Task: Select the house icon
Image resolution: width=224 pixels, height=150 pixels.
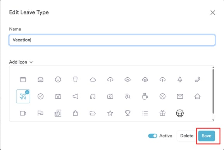Action: click(197, 96)
